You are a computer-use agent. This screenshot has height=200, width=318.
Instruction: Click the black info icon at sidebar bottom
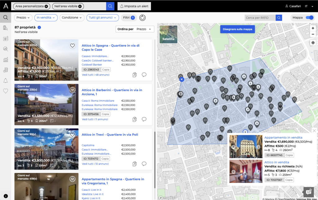6,196
